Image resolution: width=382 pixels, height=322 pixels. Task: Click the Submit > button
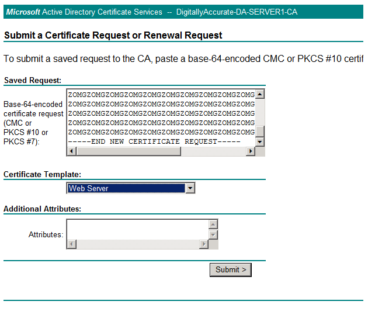[231, 270]
